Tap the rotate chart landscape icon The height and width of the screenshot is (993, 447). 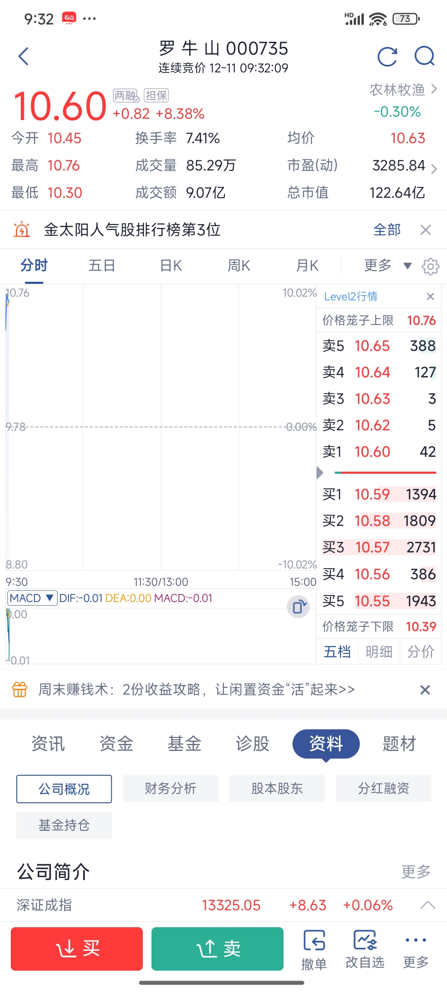pyautogui.click(x=298, y=607)
